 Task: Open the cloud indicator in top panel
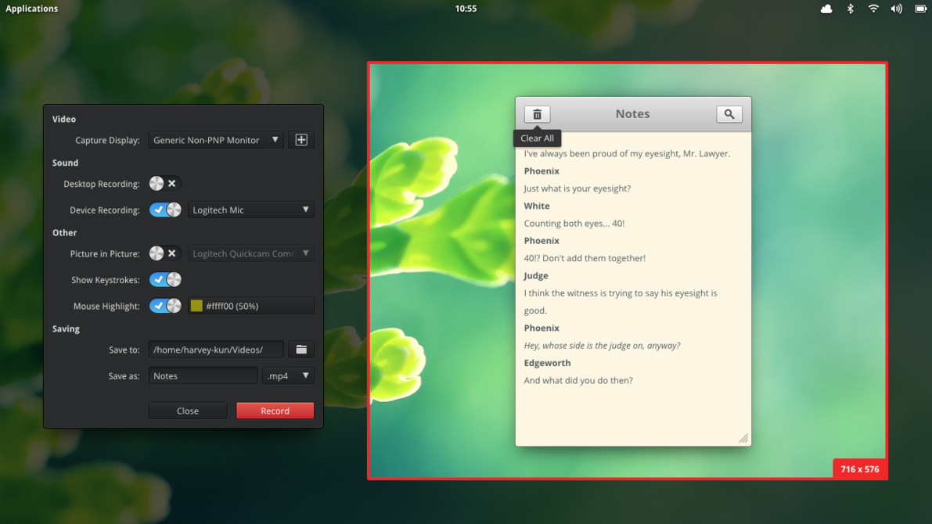point(826,9)
